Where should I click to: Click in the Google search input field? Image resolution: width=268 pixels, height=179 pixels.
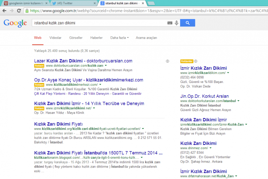point(99,23)
